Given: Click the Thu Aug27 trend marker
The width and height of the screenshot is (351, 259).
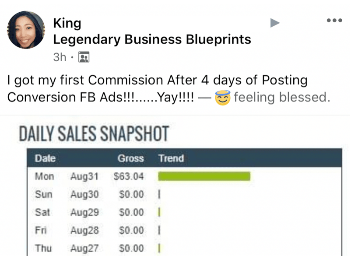Looking at the screenshot, I should 159,248.
